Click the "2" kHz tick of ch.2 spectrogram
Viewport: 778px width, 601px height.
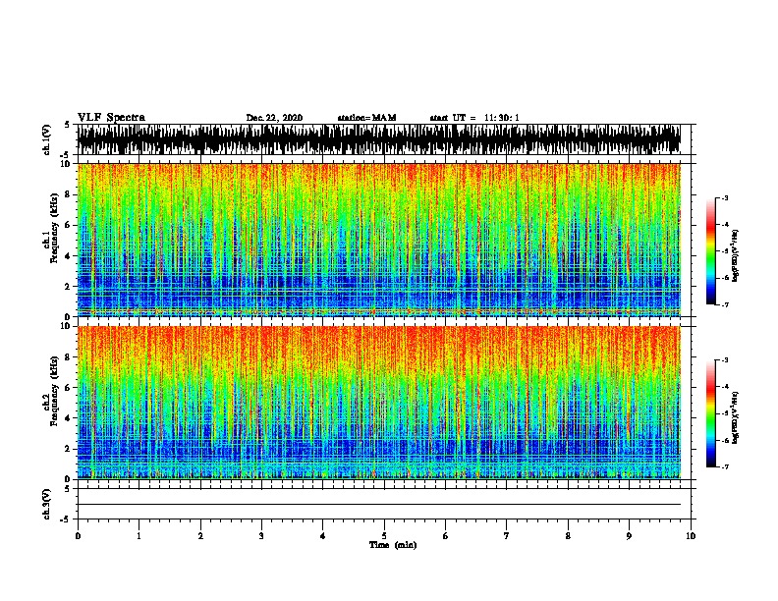click(x=69, y=449)
